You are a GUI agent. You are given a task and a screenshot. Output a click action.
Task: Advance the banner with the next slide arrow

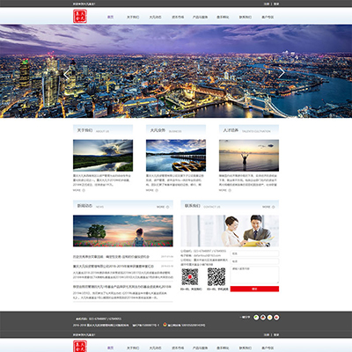point(282,72)
